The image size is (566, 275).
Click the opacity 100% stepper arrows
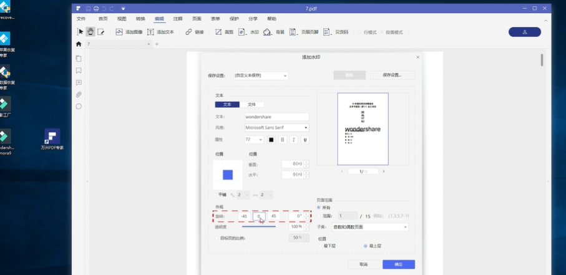306,227
